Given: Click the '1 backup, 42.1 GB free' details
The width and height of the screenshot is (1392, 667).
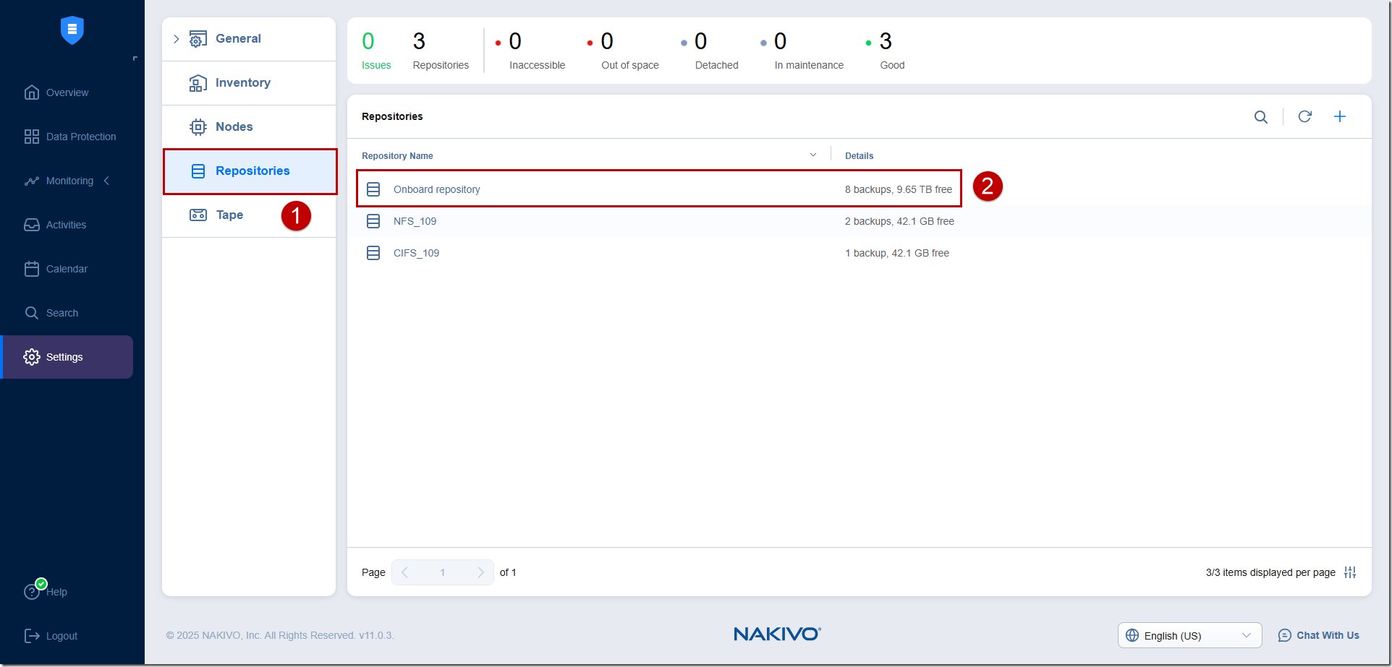Looking at the screenshot, I should [897, 253].
